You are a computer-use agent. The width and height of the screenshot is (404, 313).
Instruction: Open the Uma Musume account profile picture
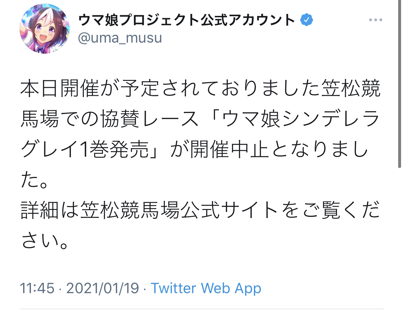click(x=45, y=29)
